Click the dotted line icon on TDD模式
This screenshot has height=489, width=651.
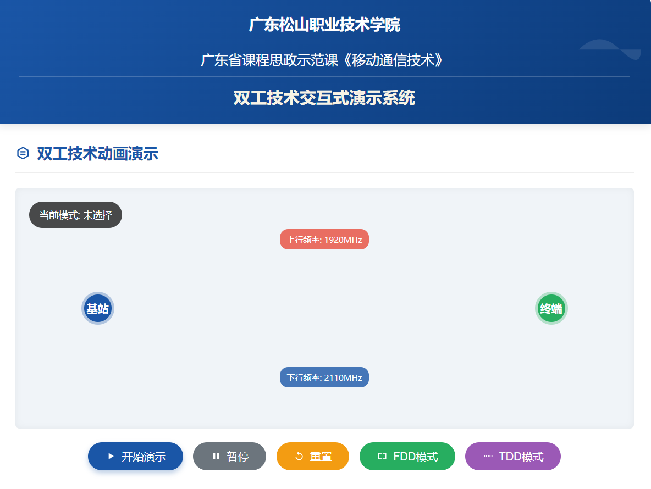coord(488,456)
